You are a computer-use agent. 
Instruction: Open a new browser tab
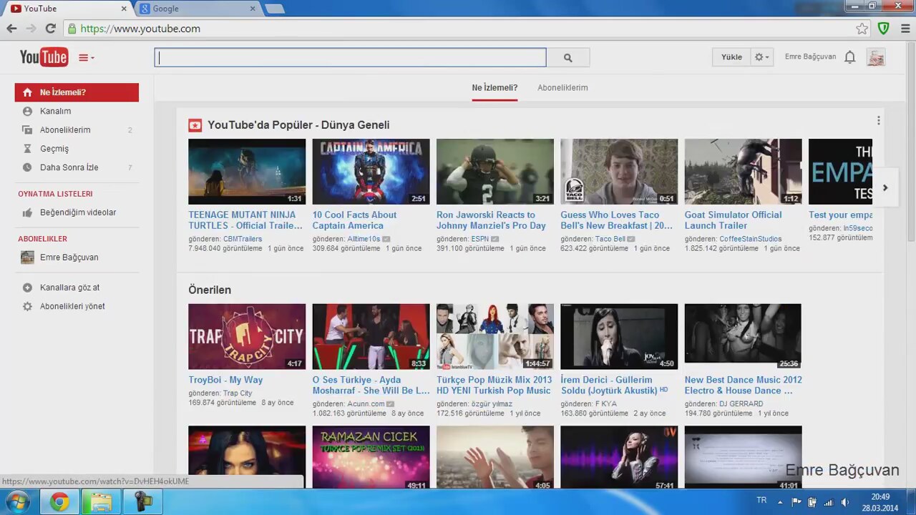pyautogui.click(x=274, y=9)
